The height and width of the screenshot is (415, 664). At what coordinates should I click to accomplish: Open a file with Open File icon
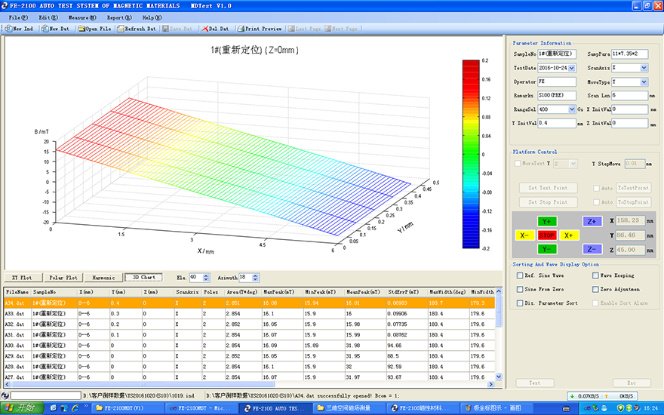[81, 29]
